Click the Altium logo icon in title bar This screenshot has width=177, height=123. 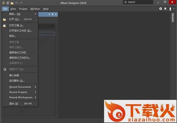pyautogui.click(x=3, y=3)
